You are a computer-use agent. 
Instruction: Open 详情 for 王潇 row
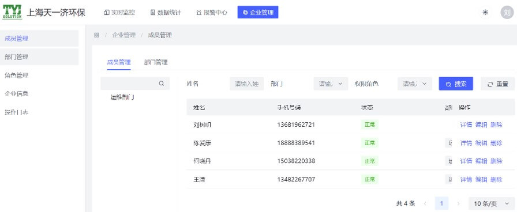[x=466, y=179]
